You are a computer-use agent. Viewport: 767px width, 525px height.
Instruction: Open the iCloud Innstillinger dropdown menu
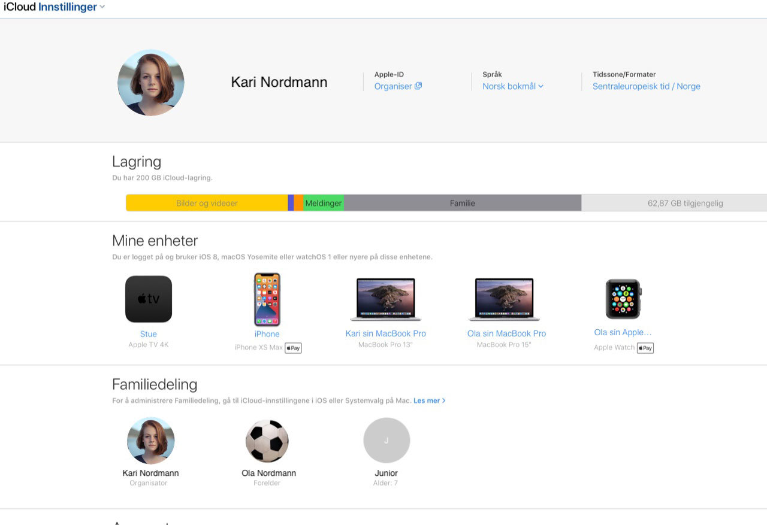click(55, 7)
